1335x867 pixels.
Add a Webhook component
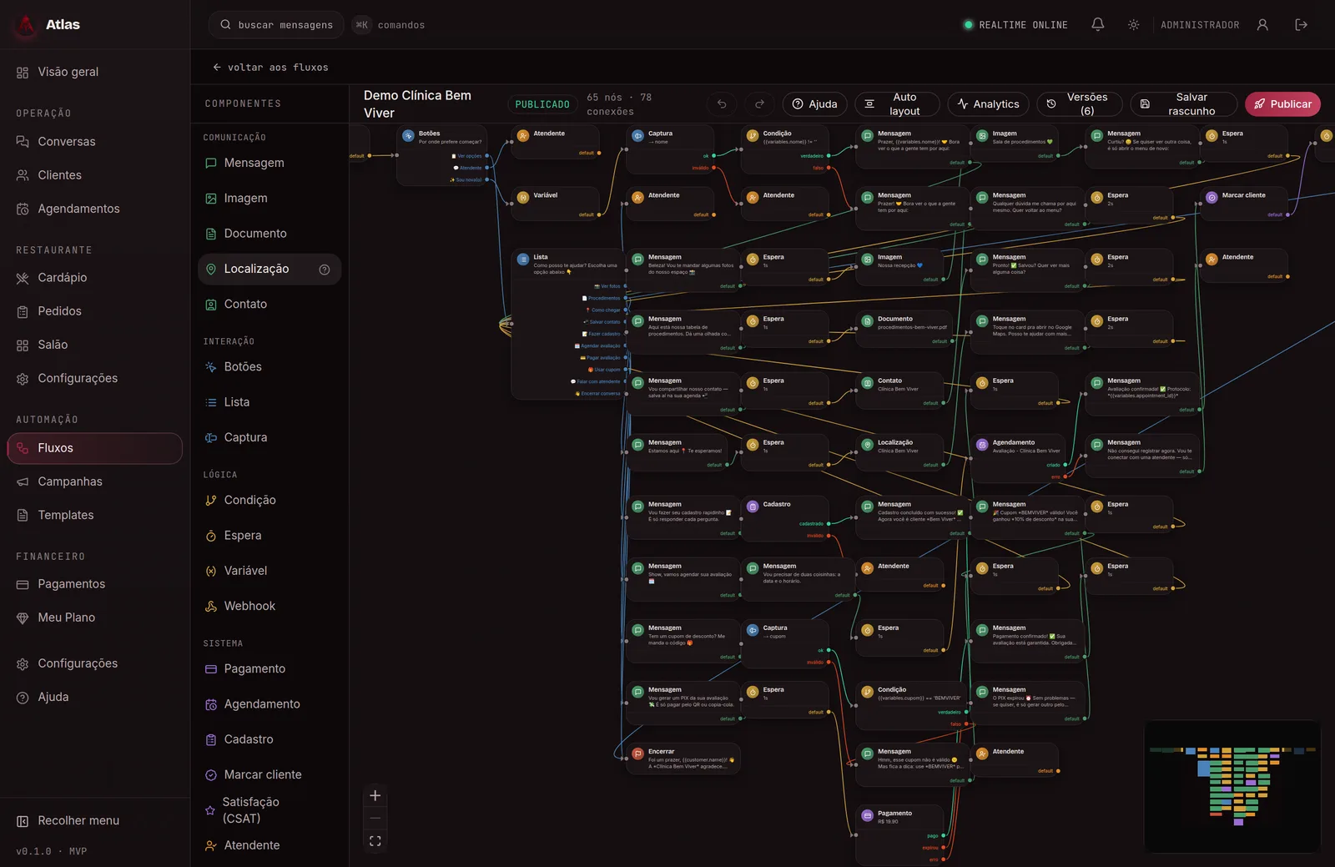(x=270, y=606)
